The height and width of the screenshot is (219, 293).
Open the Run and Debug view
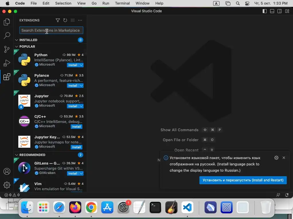tap(7, 63)
